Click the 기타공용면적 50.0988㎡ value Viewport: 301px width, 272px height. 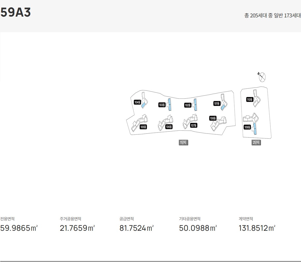(198, 228)
